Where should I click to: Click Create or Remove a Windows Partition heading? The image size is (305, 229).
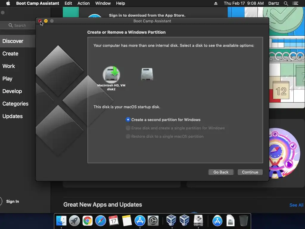click(126, 32)
